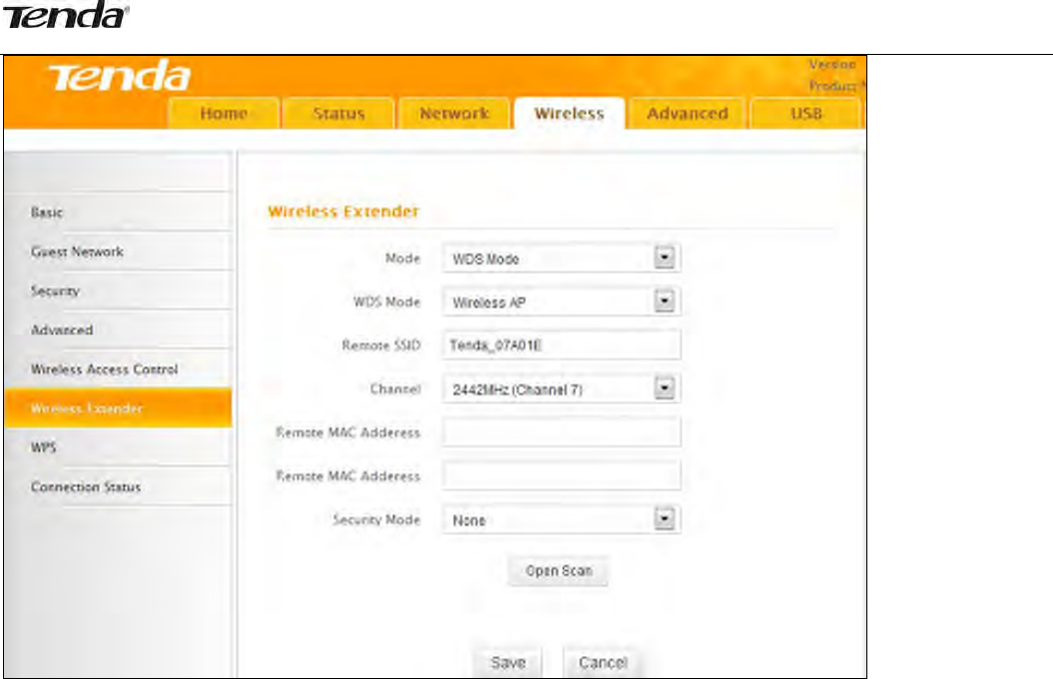Go to the Network tab
The width and height of the screenshot is (1053, 679).
point(455,113)
